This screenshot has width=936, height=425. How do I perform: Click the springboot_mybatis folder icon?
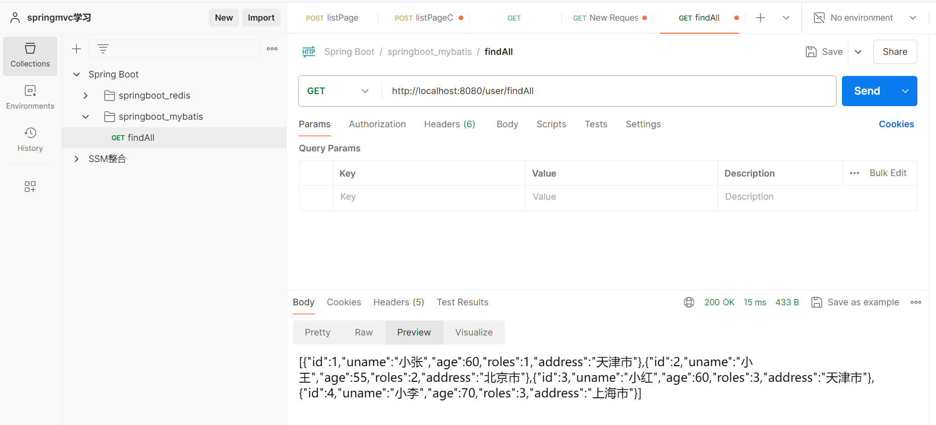point(109,117)
